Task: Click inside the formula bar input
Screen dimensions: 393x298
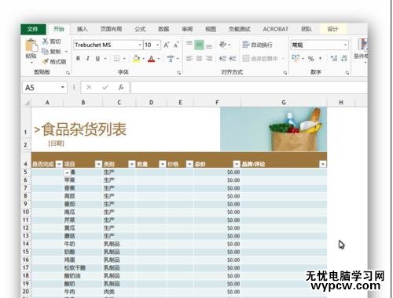Action: pyautogui.click(x=249, y=87)
